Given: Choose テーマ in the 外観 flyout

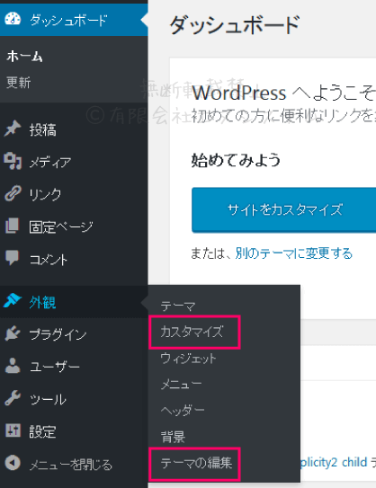Looking at the screenshot, I should [178, 306].
